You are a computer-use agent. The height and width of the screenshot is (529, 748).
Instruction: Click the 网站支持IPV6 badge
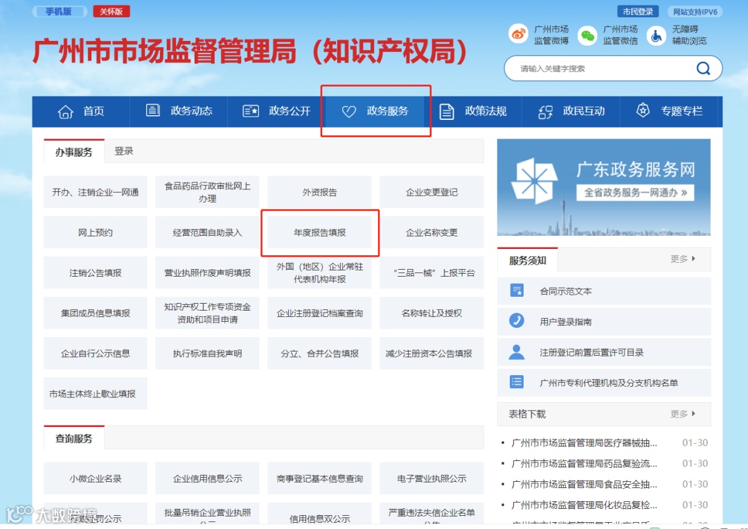point(695,12)
